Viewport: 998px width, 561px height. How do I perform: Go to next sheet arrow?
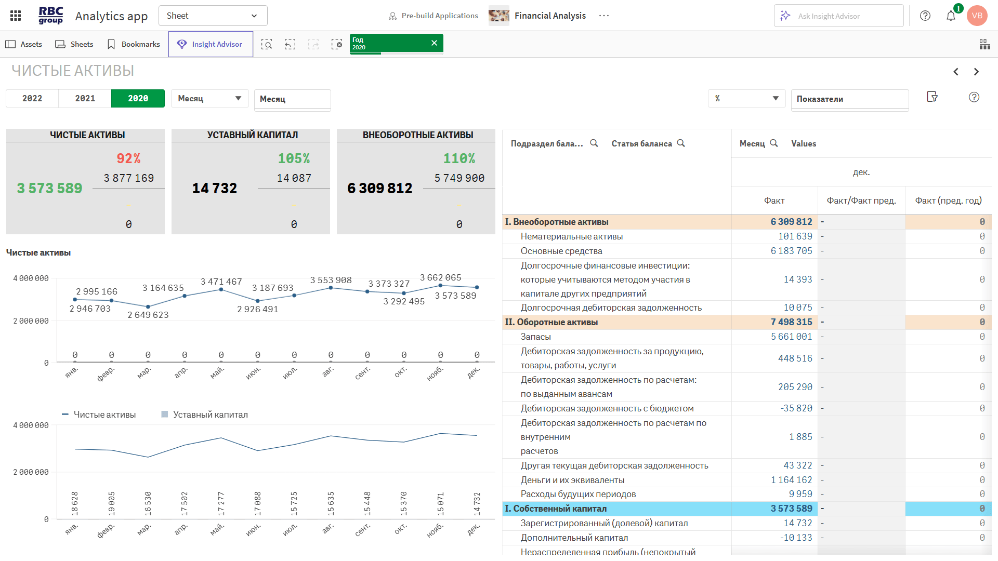click(x=976, y=72)
